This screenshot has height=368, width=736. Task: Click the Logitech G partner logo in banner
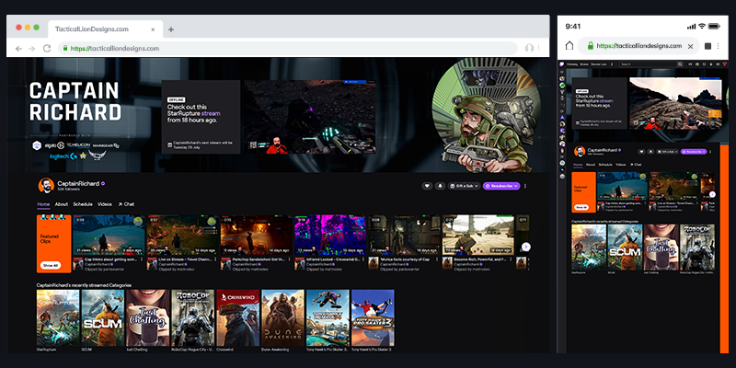pyautogui.click(x=63, y=156)
